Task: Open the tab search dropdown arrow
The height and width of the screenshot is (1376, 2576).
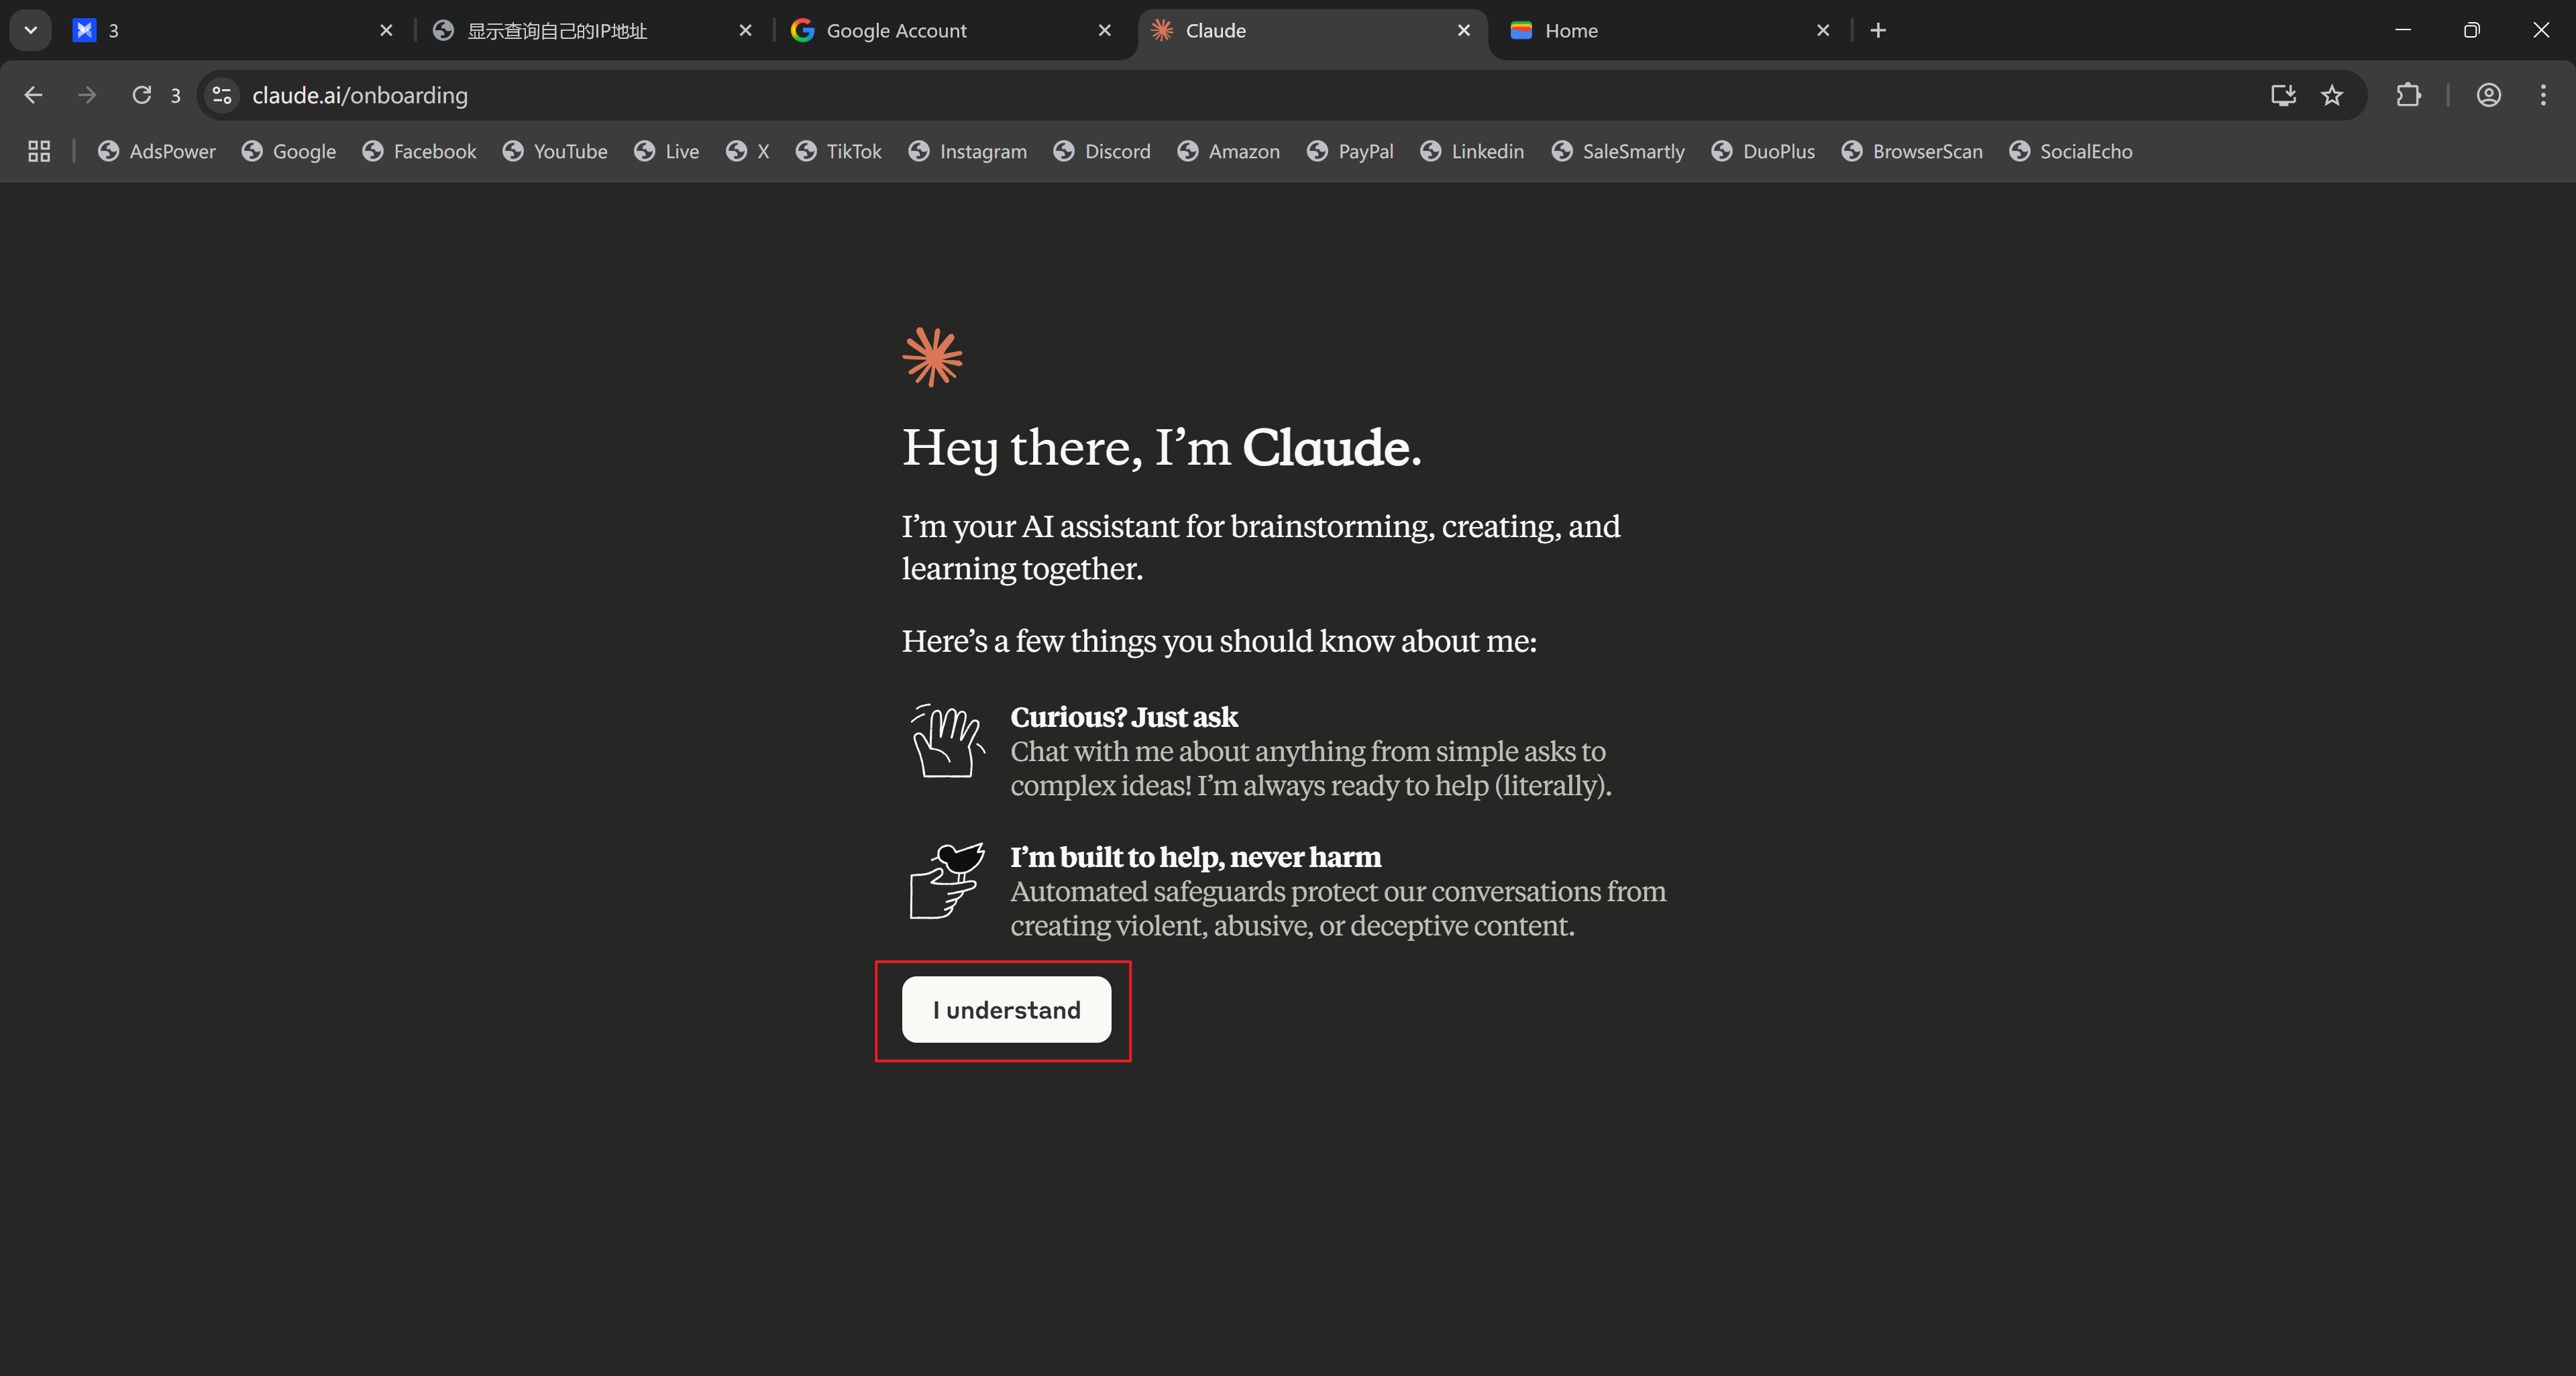Action: (31, 30)
